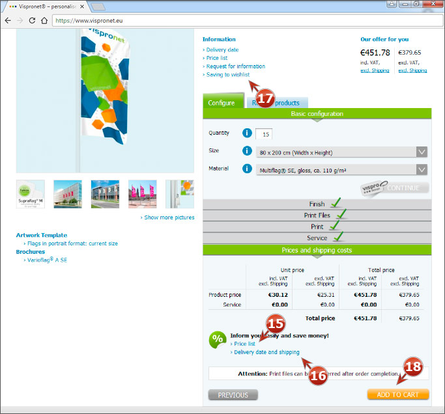The image size is (445, 414).
Task: Select the glass building with red flags thumbnail
Action: (x=68, y=194)
